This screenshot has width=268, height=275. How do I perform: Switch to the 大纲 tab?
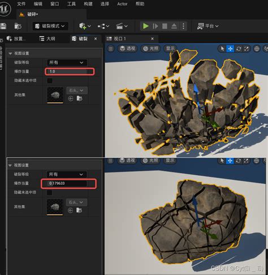[x=47, y=39]
